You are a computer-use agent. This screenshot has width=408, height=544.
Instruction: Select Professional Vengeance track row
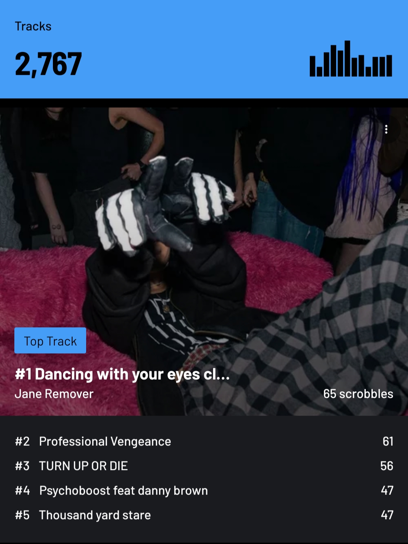pyautogui.click(x=204, y=441)
